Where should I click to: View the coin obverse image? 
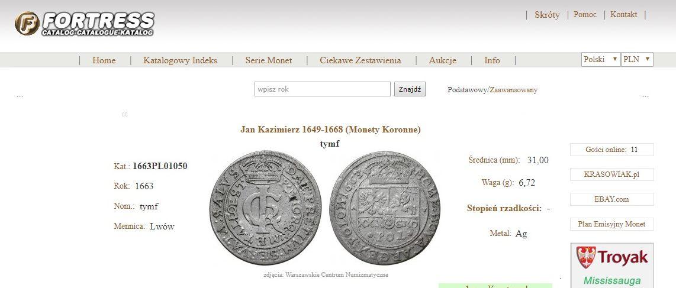[266, 208]
